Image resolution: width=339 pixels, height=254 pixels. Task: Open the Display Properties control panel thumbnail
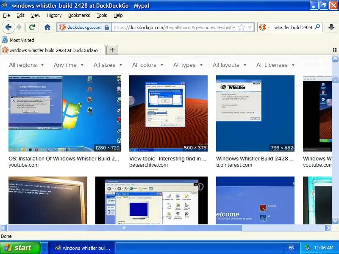pos(151,200)
